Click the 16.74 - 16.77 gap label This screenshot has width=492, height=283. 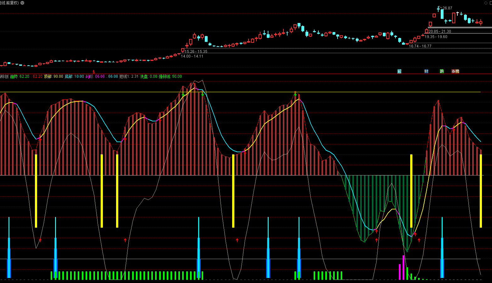click(x=420, y=46)
